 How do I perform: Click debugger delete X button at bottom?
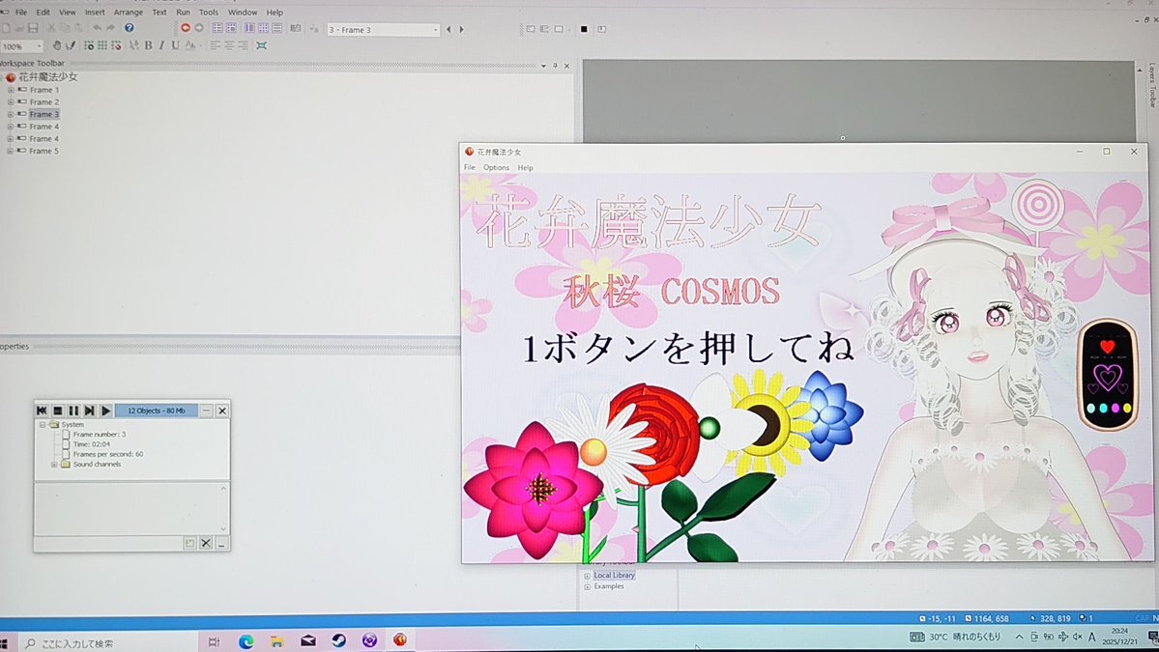(x=206, y=544)
